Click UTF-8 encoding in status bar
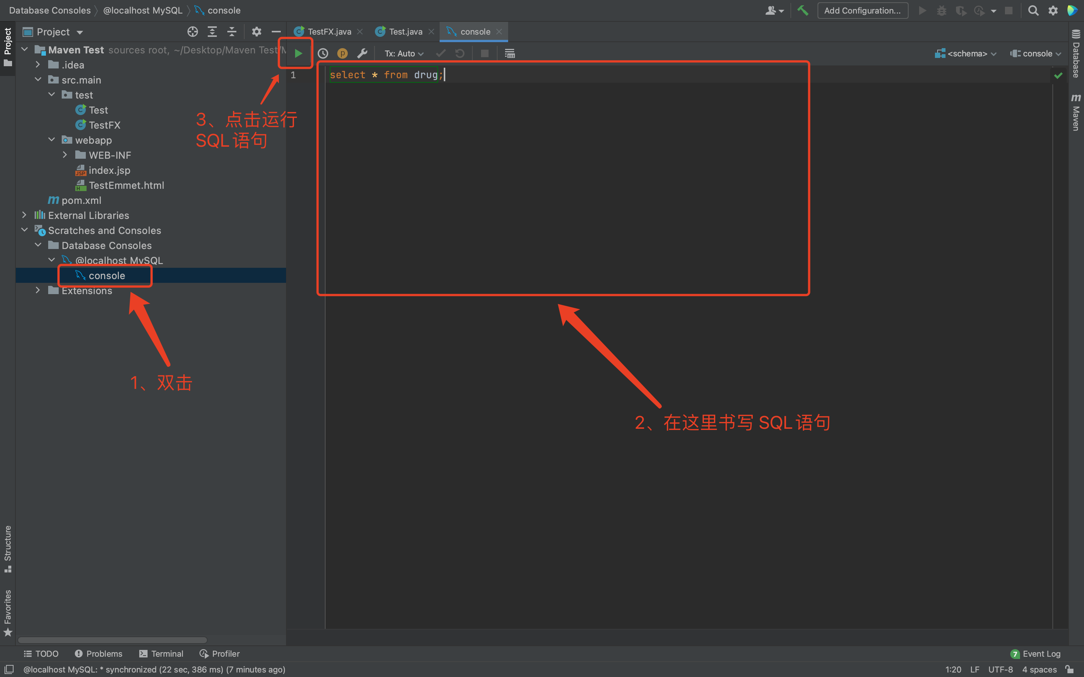This screenshot has height=677, width=1084. (x=1000, y=669)
